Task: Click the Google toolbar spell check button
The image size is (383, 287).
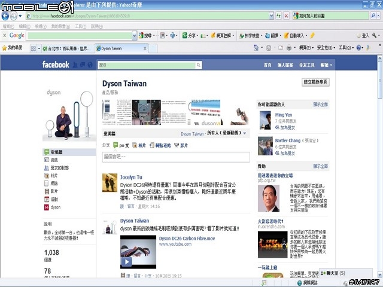Action: pos(250,36)
